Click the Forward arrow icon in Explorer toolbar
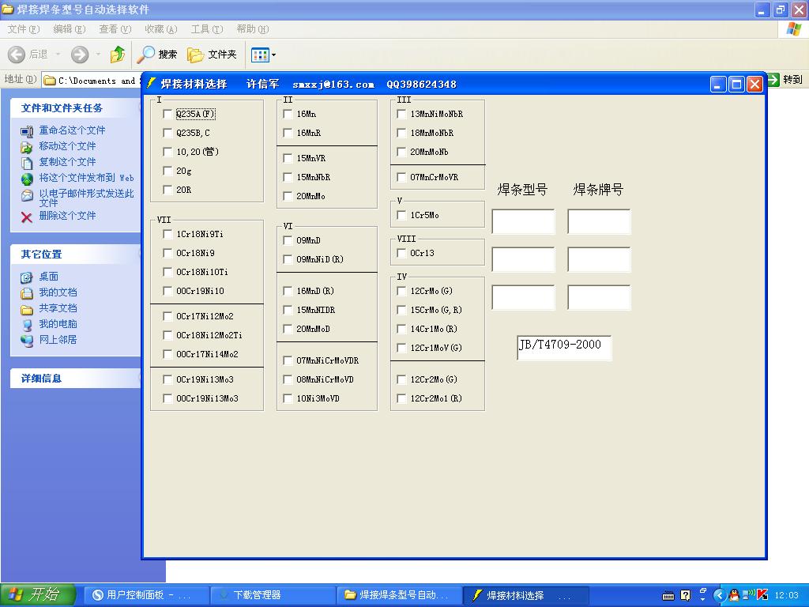 80,55
